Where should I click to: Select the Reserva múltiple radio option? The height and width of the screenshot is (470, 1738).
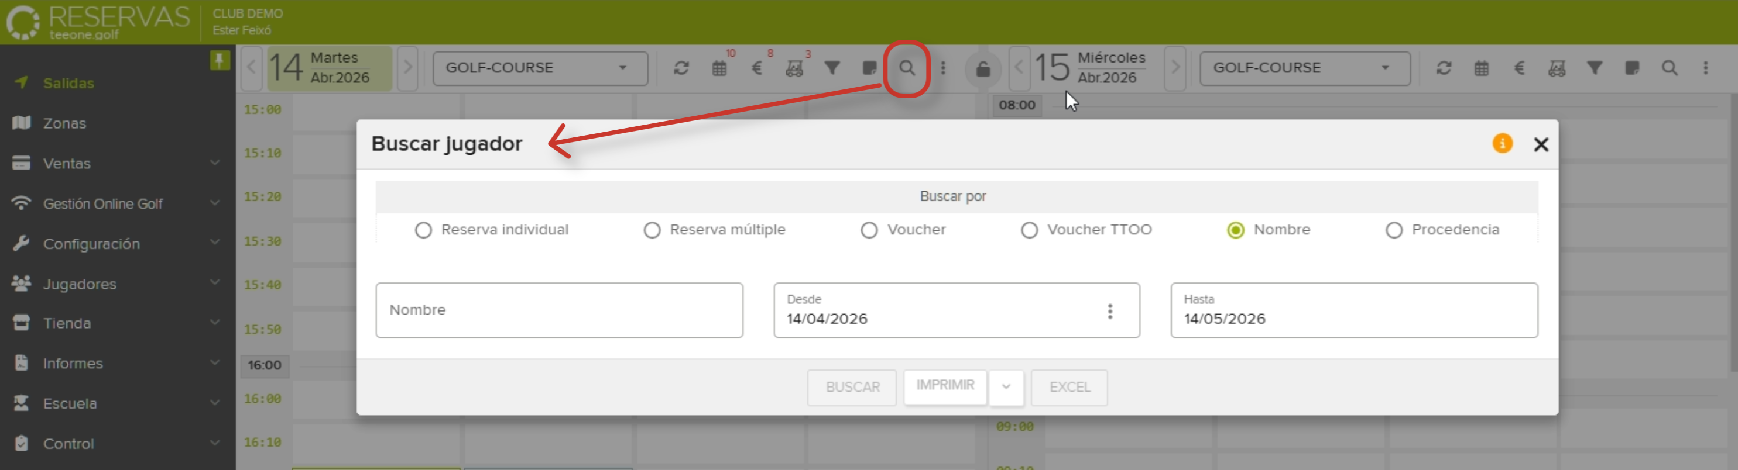[x=652, y=230]
